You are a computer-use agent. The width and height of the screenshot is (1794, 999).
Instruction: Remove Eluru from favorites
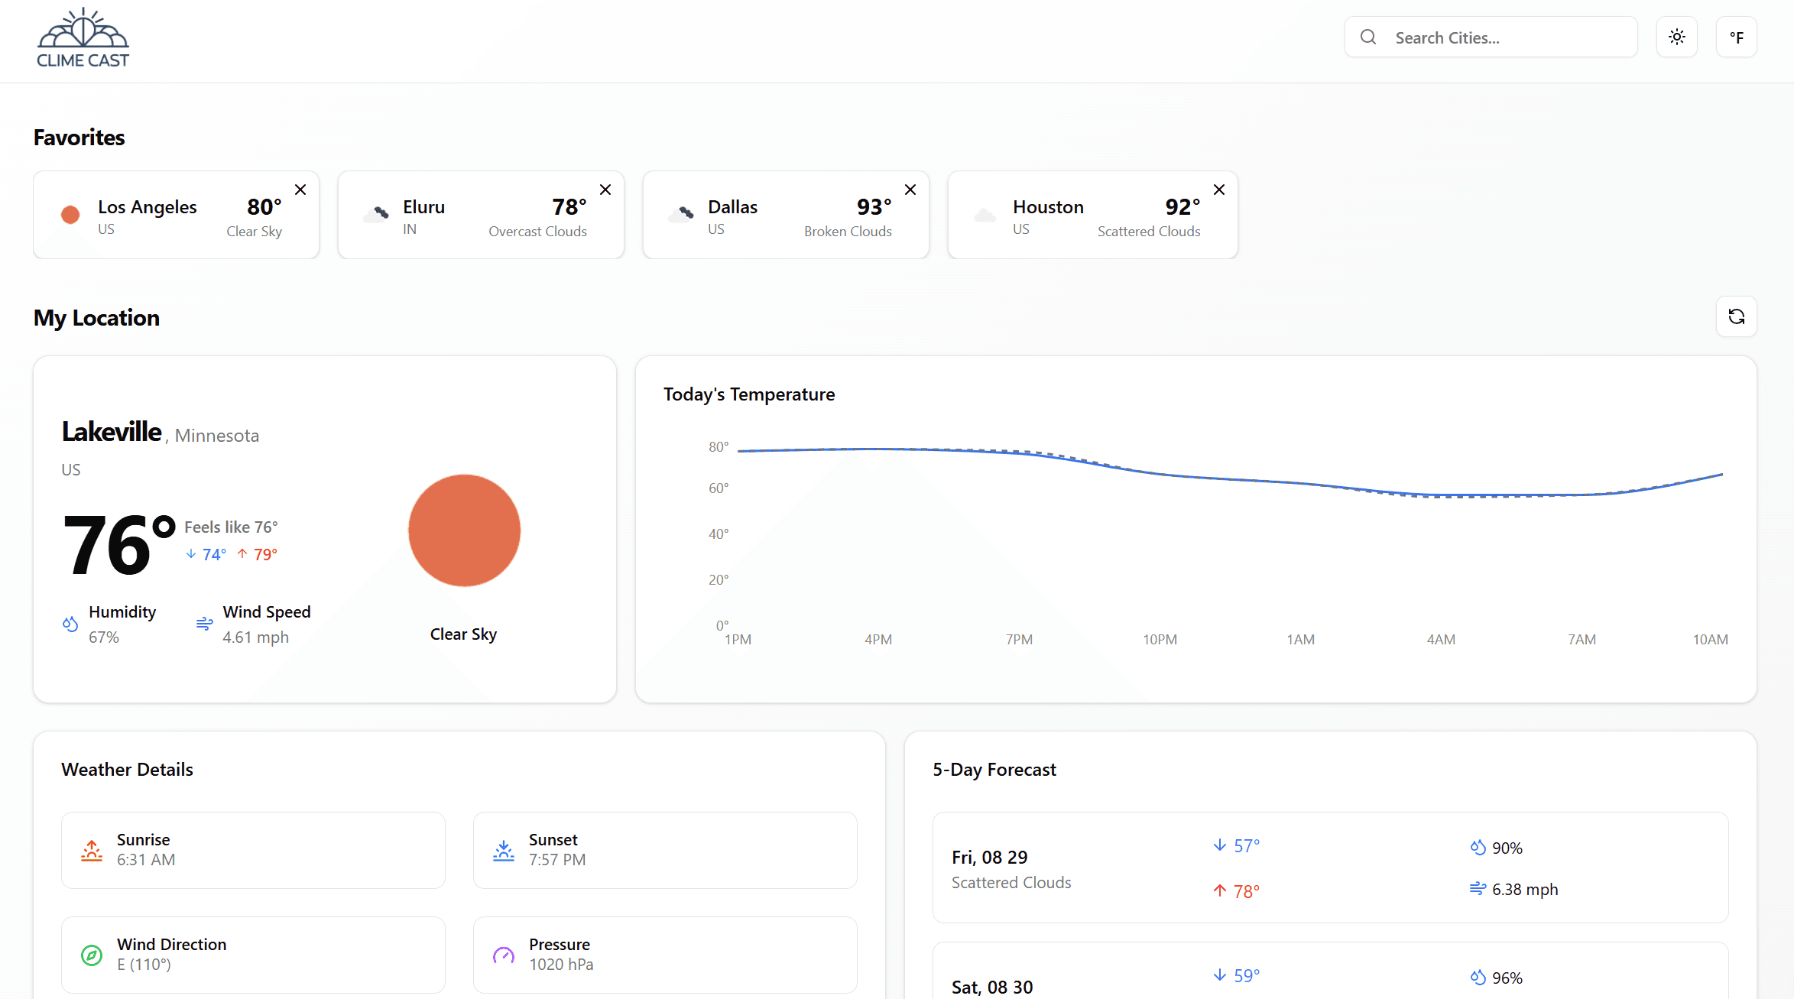[605, 190]
